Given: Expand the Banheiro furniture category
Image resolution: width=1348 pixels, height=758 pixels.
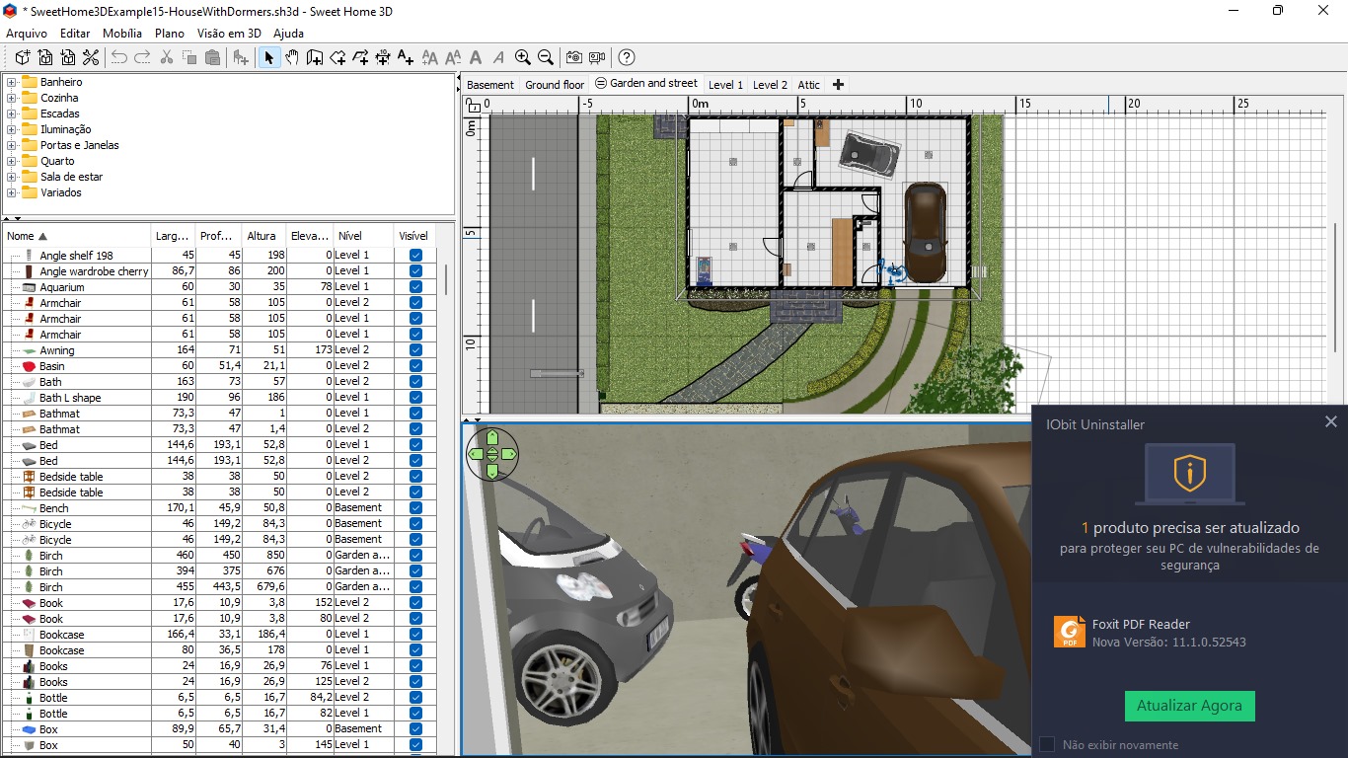Looking at the screenshot, I should point(12,82).
